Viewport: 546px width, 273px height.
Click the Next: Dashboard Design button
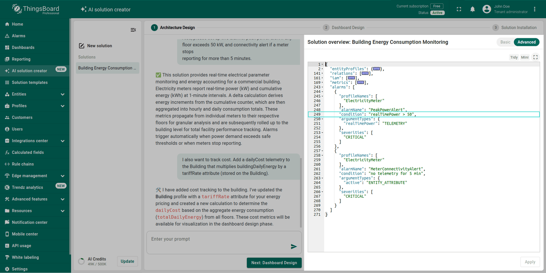pyautogui.click(x=274, y=263)
